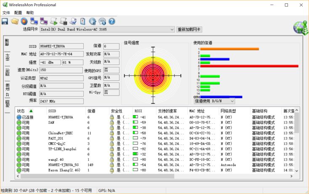Click the speech bubble info toolbar icon
Viewport: 309px width, 194px height.
(102, 21)
